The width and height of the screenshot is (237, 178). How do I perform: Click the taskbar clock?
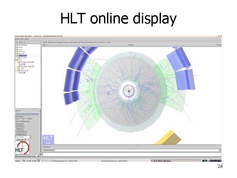coord(215,161)
